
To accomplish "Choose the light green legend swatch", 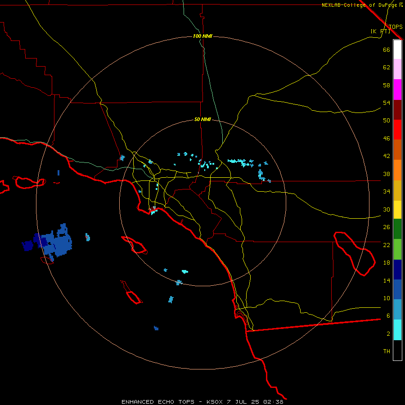I will pos(397,249).
